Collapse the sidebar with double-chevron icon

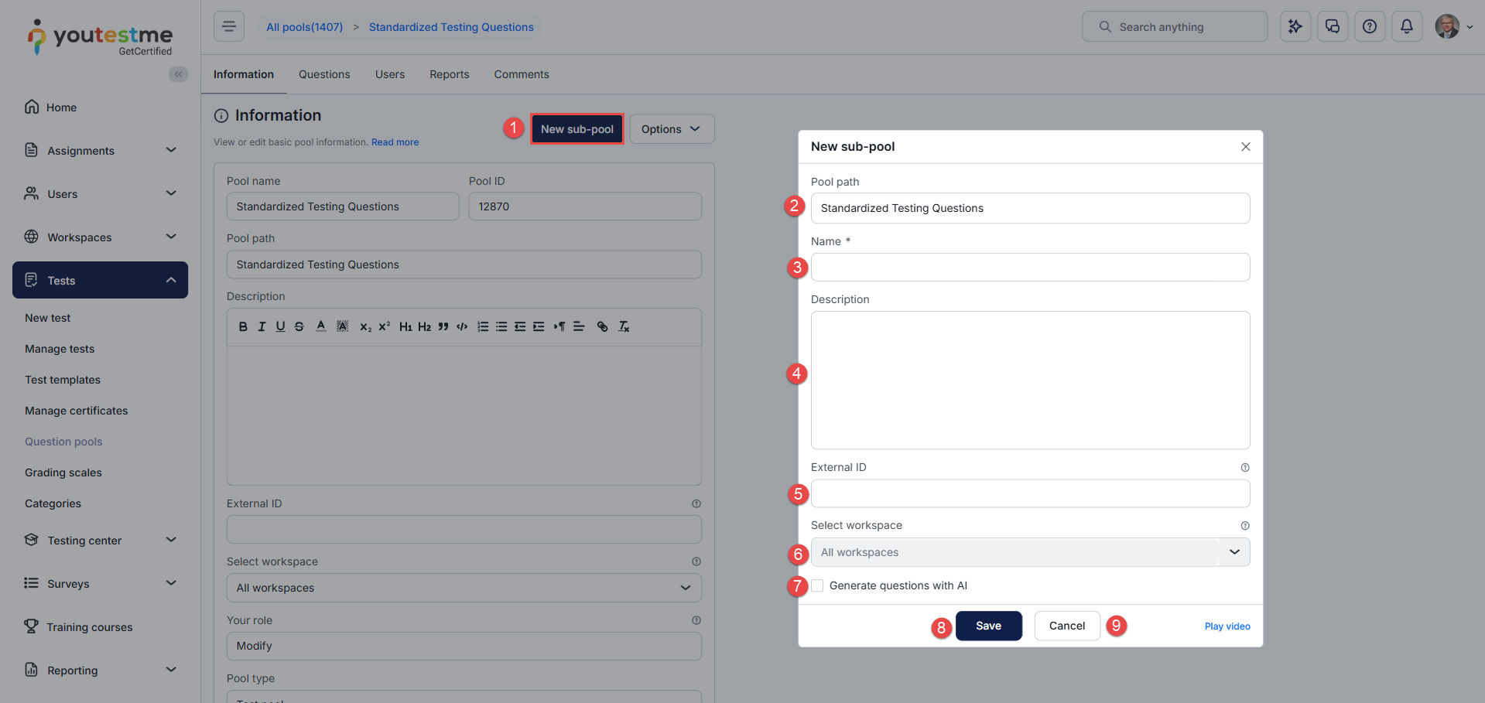(179, 74)
